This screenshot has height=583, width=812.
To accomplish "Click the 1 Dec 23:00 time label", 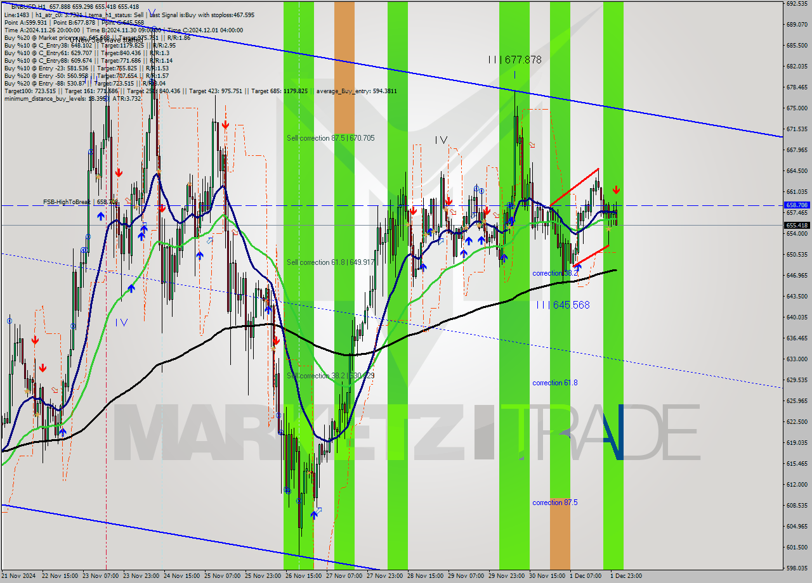I will click(626, 576).
